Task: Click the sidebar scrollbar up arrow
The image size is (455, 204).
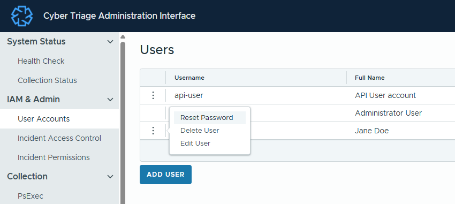Action: [x=123, y=37]
